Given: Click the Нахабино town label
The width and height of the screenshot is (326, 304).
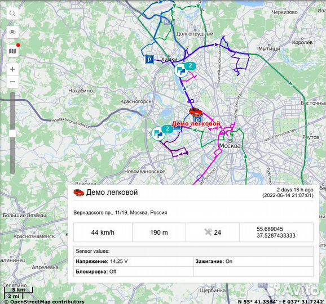Looking at the screenshot, I should (81, 91).
